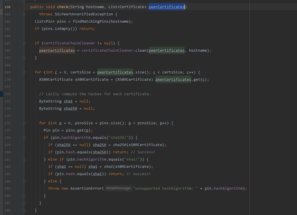Click the findMatchingPins method call
Screen dimensions: 297x215
tap(91, 21)
